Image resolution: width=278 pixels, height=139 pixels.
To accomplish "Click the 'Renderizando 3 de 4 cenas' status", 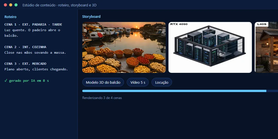I will [102, 98].
